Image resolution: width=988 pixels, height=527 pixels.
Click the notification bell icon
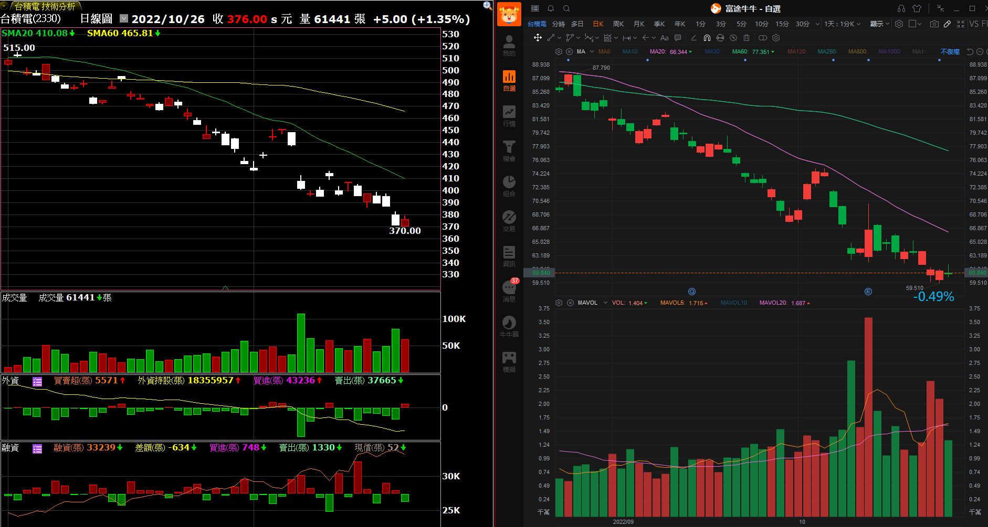coord(551,8)
